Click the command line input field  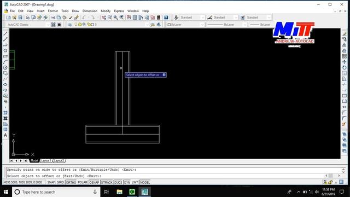click(165, 176)
